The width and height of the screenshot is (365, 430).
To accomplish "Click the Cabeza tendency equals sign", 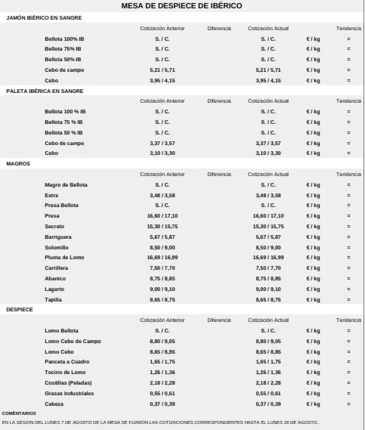I will coord(348,404).
